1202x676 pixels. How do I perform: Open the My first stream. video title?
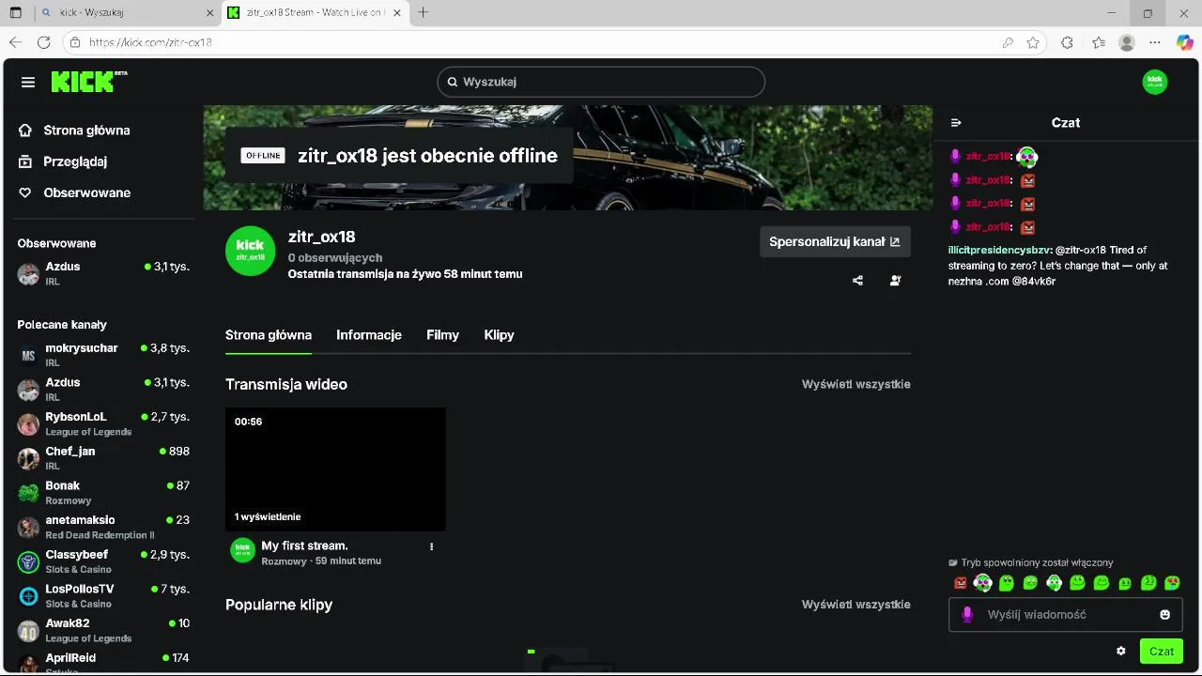pos(304,545)
